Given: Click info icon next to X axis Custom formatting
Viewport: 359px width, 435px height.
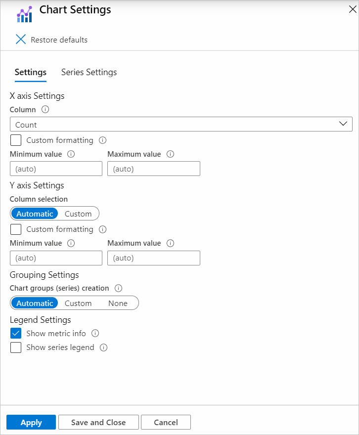Looking at the screenshot, I should [x=103, y=140].
